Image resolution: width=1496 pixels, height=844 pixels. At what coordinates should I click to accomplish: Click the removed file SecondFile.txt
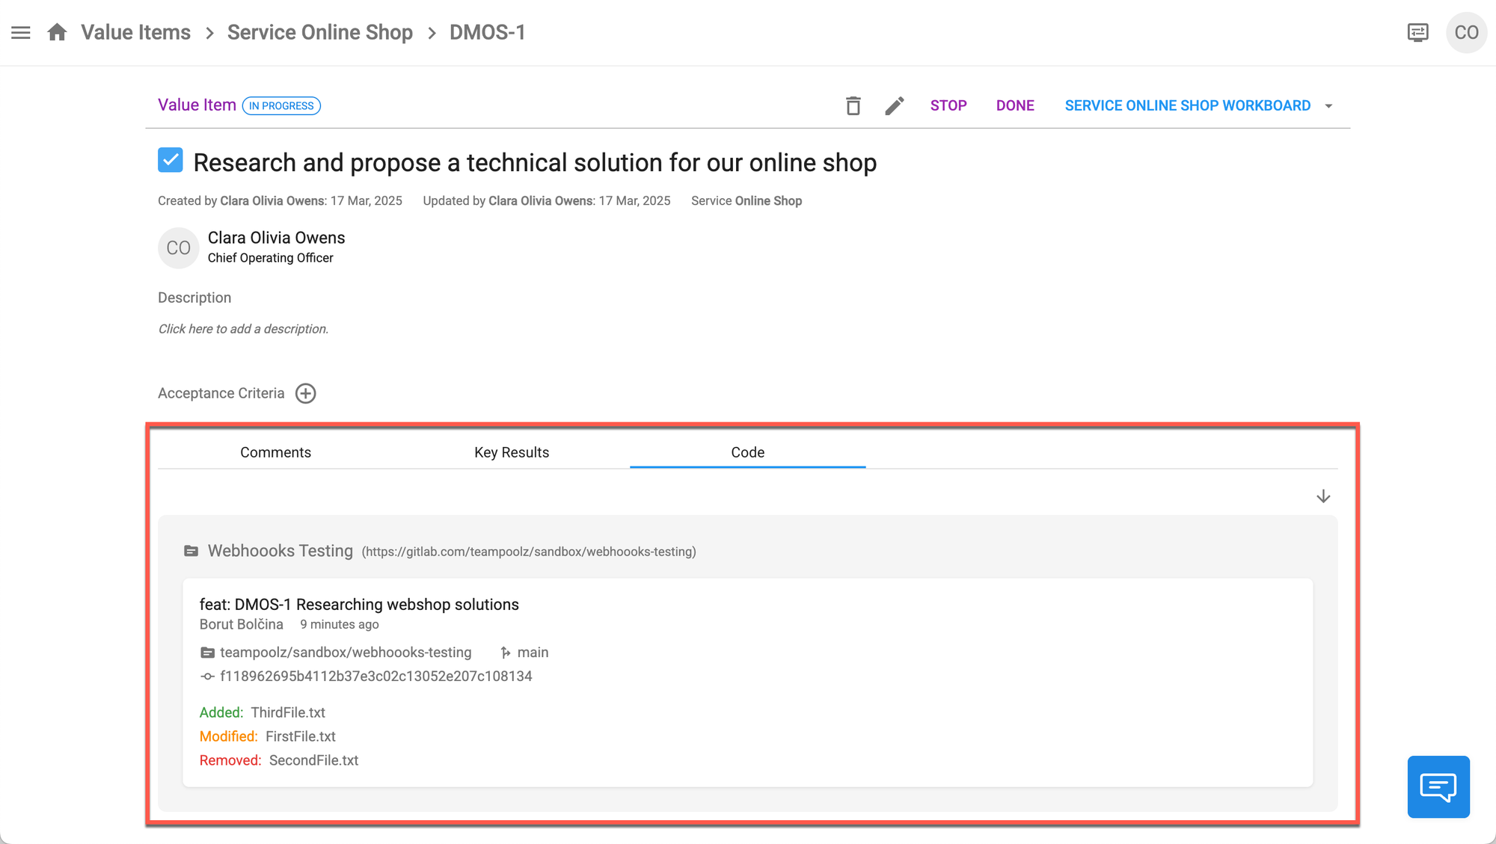313,760
